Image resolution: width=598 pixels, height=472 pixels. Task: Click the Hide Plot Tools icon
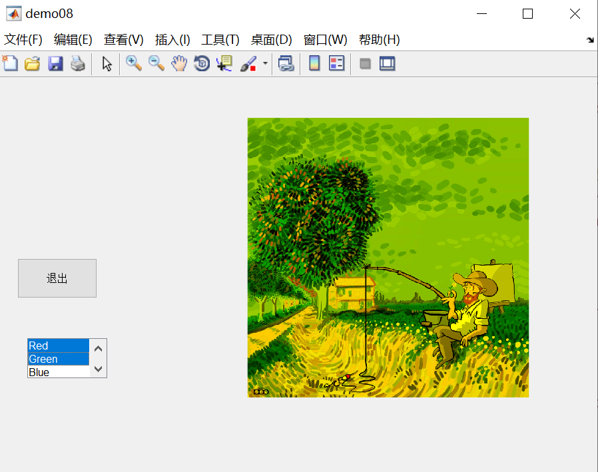pos(366,63)
